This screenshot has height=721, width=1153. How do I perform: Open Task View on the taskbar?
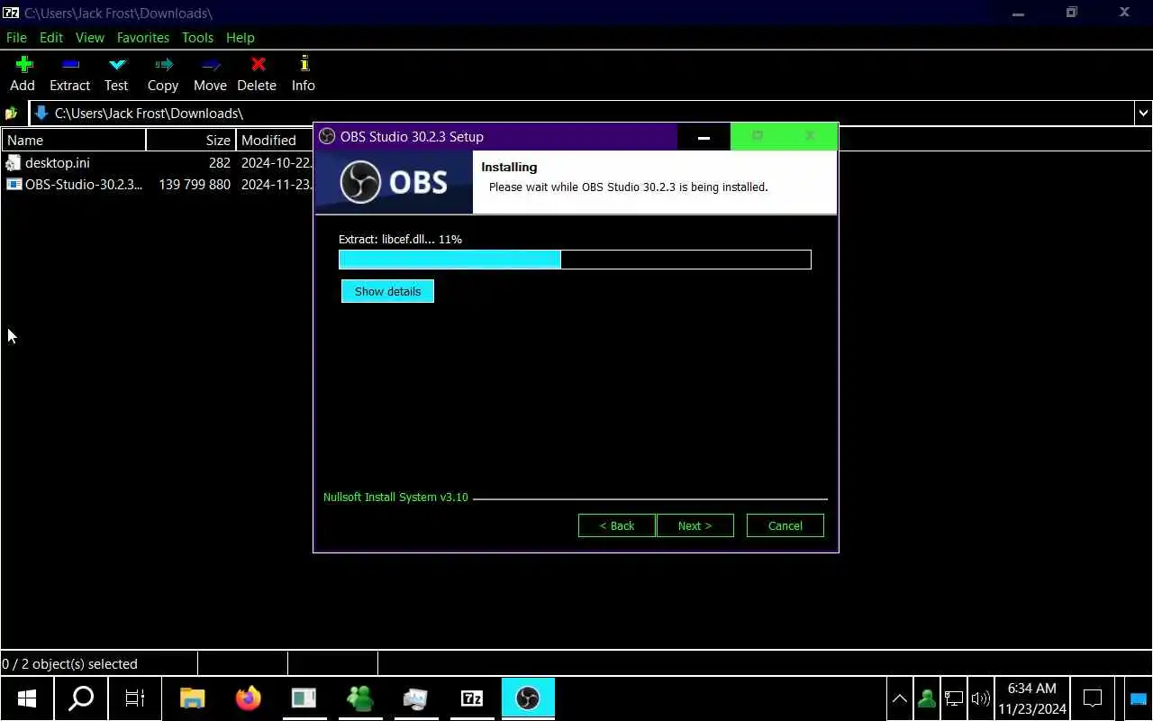(x=135, y=698)
